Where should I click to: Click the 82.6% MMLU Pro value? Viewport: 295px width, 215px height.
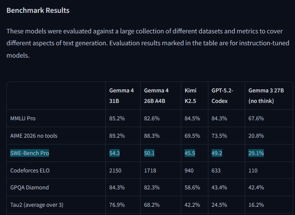pyautogui.click(x=152, y=118)
